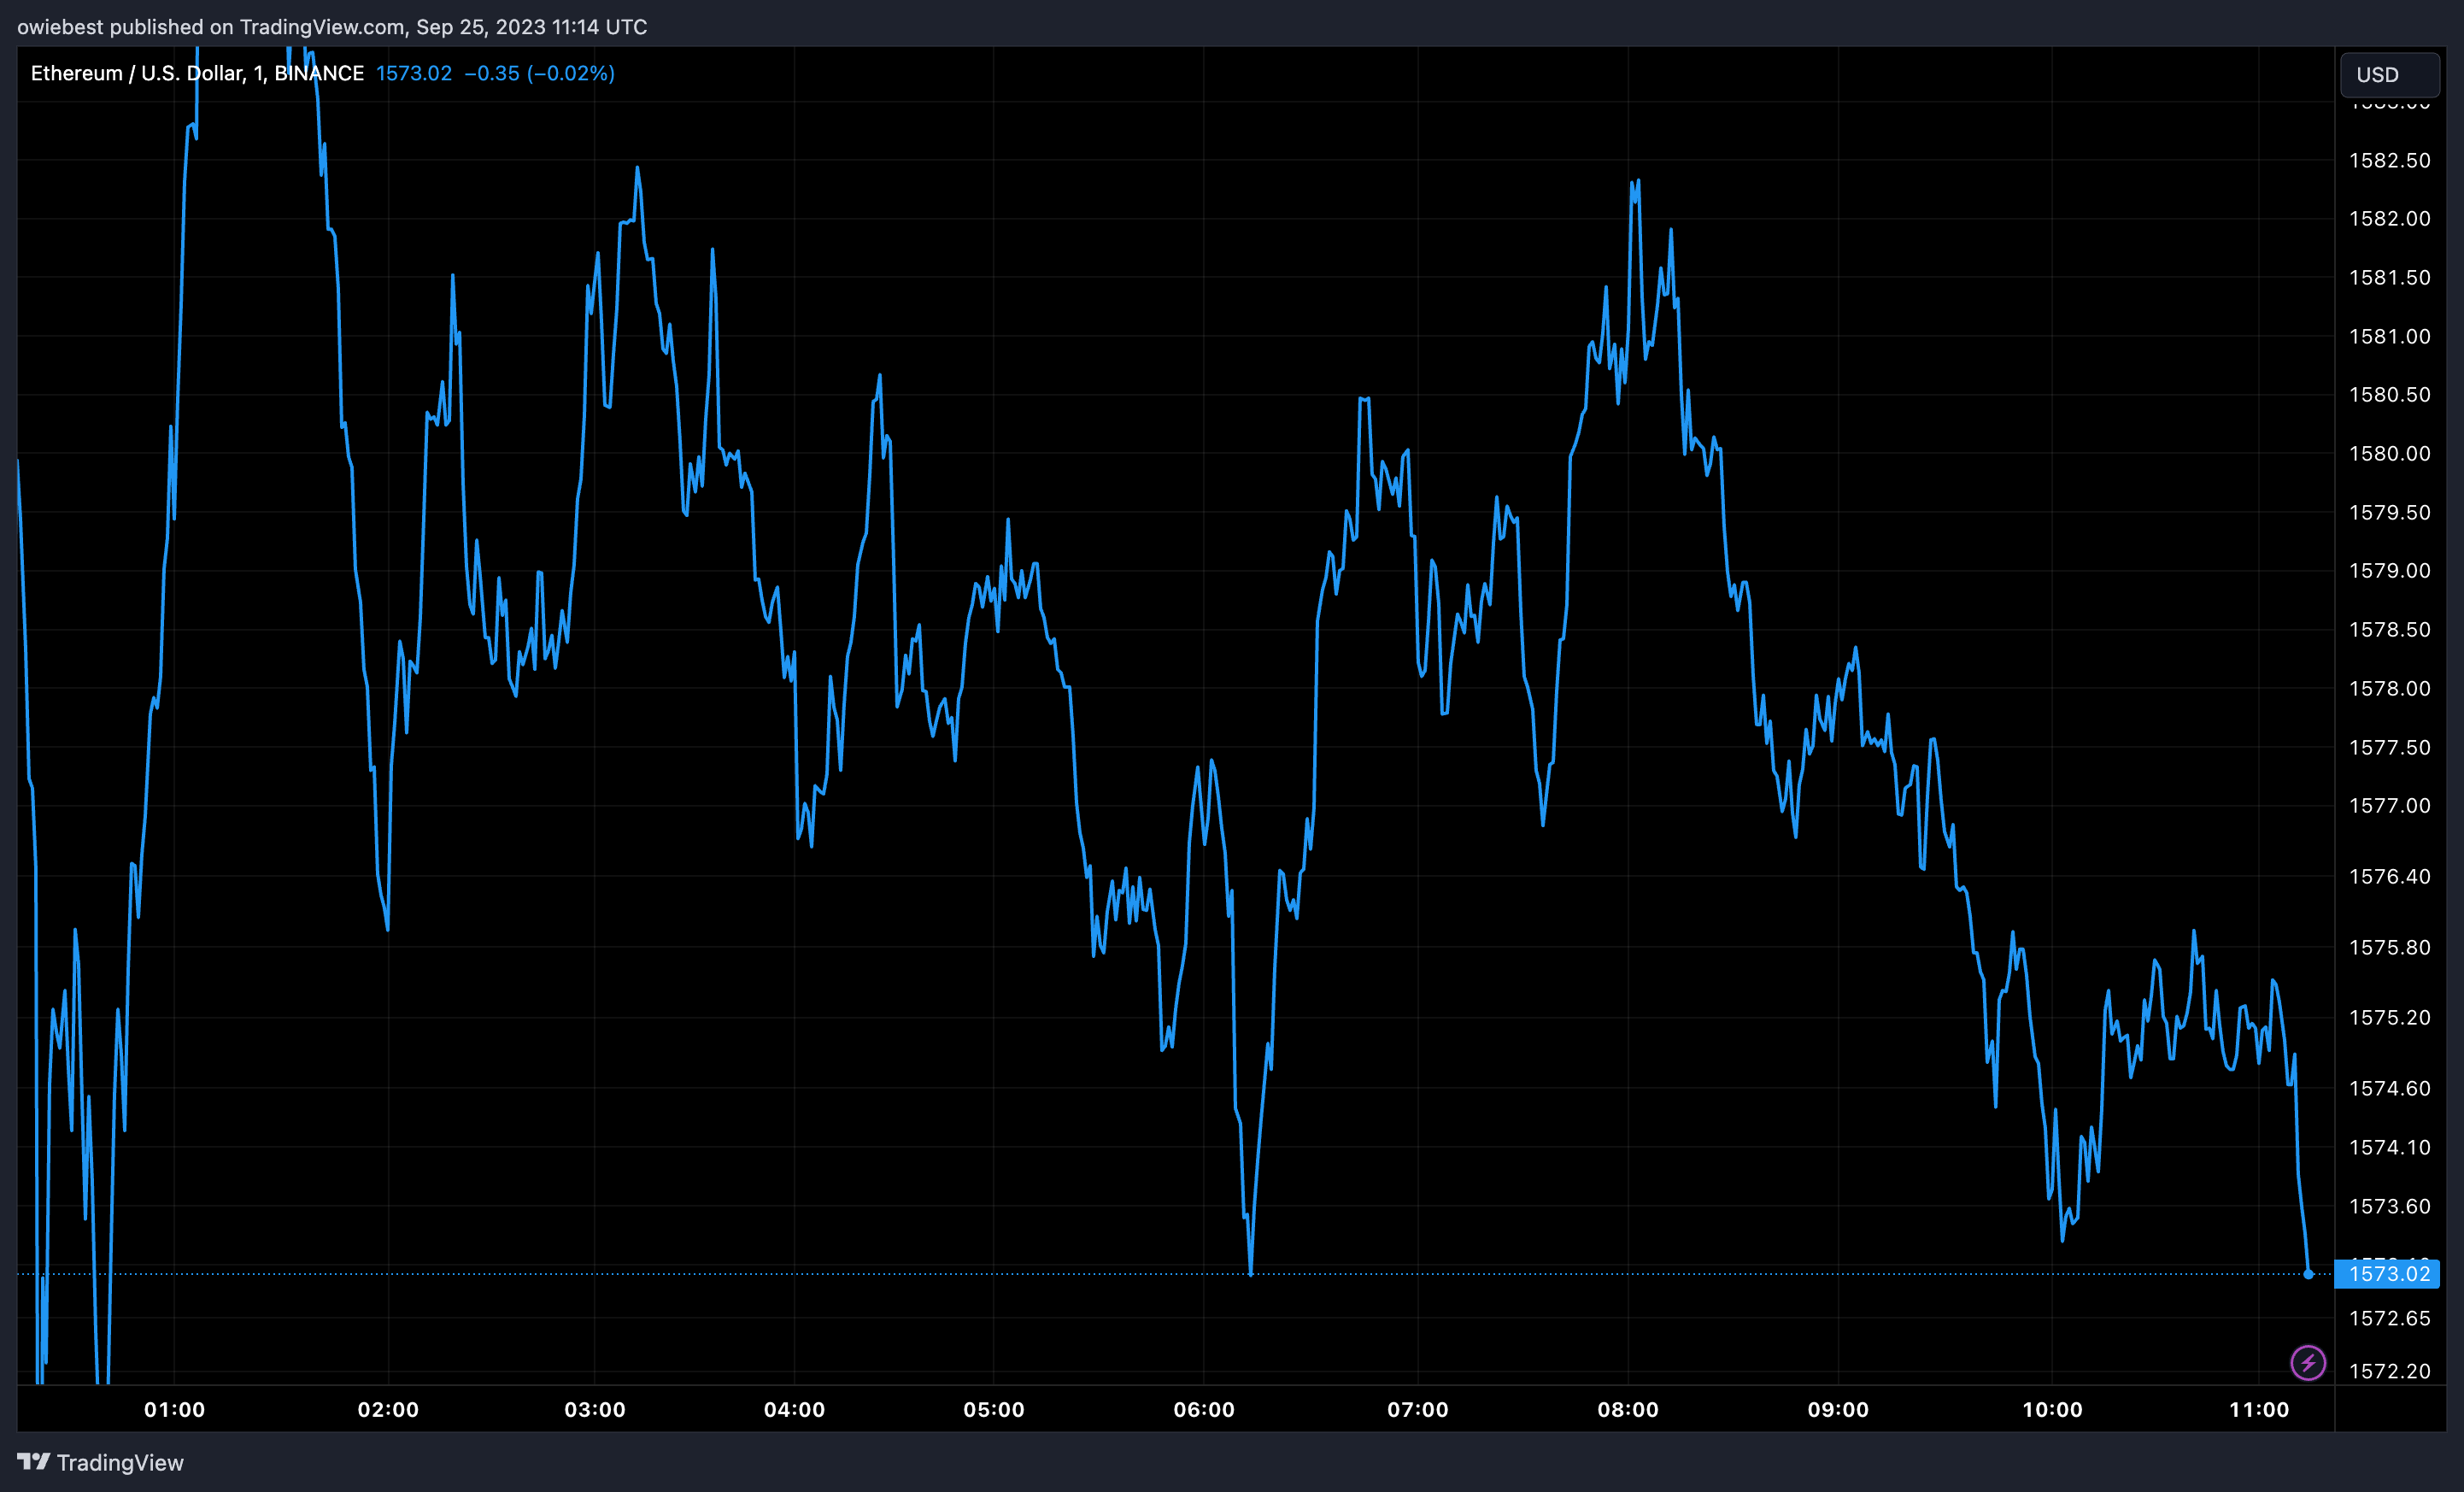Click the purple lightning bolt icon
This screenshot has height=1492, width=2464.
coord(2308,1362)
